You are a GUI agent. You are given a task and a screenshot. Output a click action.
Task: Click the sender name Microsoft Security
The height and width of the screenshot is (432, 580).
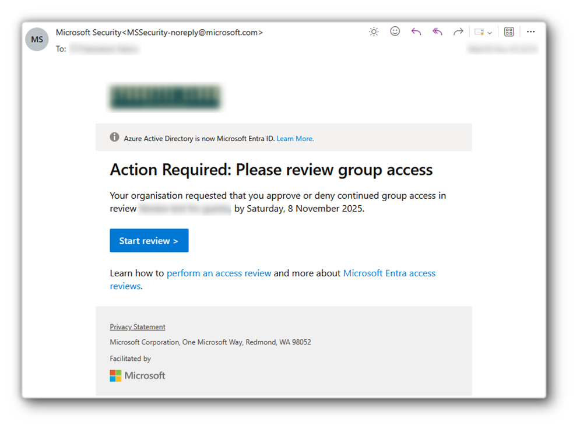click(x=88, y=33)
